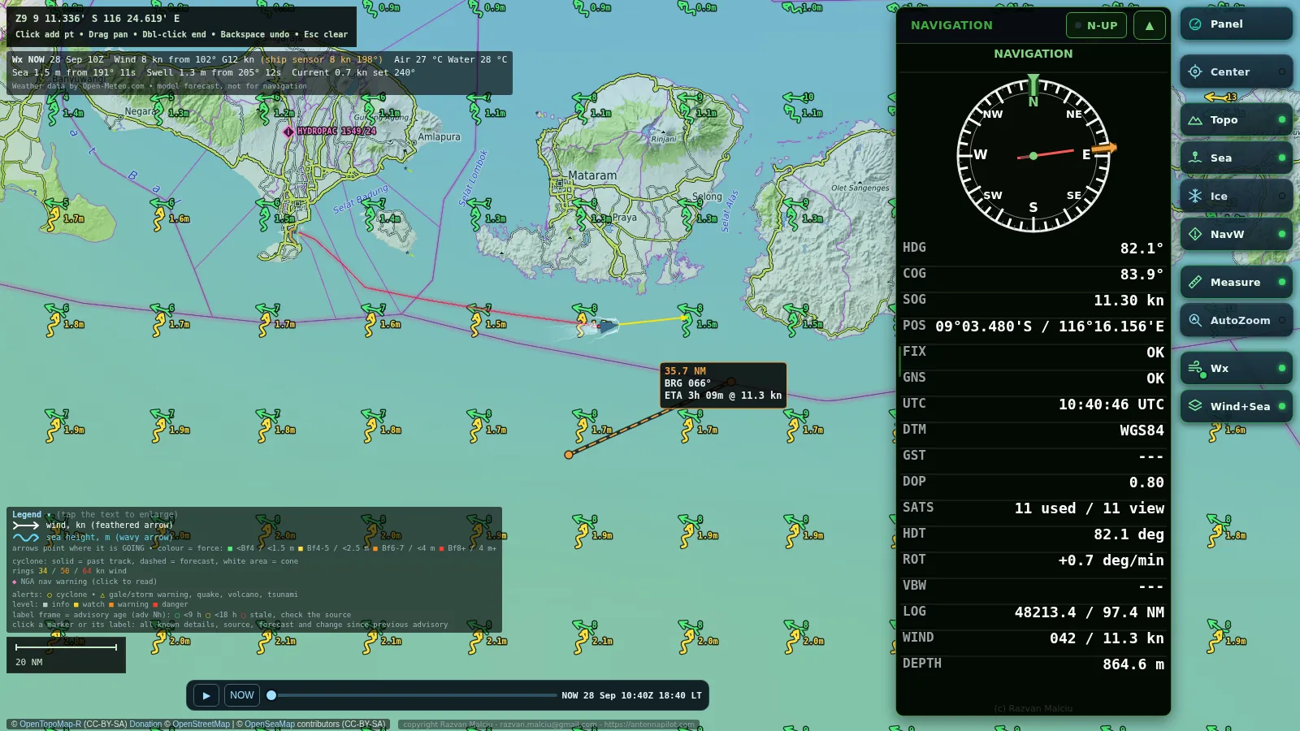Move the forecast time slider handle
Viewport: 1300px width, 731px height.
[271, 695]
